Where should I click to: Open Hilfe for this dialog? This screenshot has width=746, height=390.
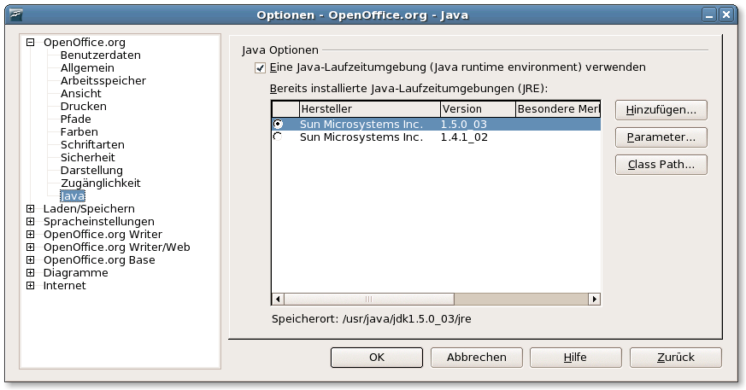[576, 358]
